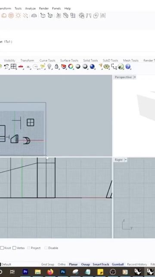Open the Panels menu
Screen dimensions: 155x277
pyautogui.click(x=56, y=9)
